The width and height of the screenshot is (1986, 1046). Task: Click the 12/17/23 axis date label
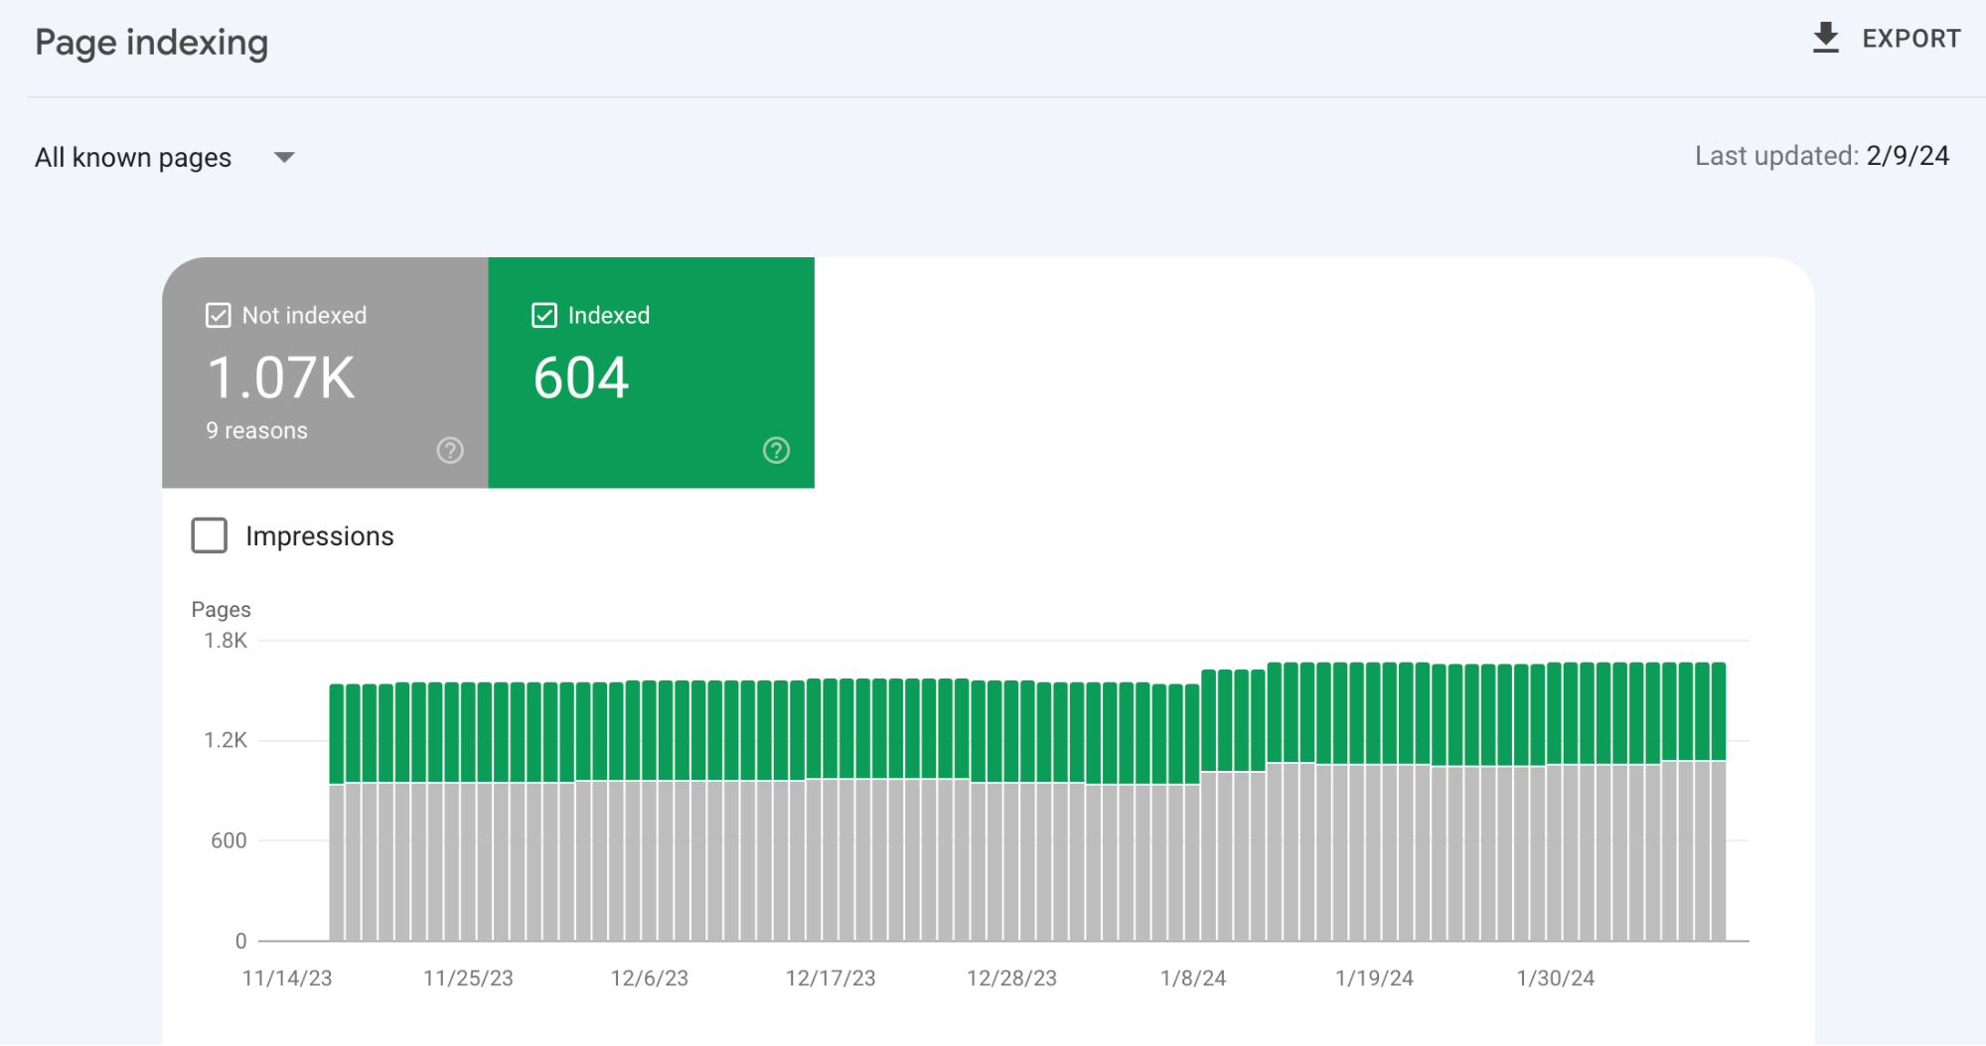click(x=831, y=977)
